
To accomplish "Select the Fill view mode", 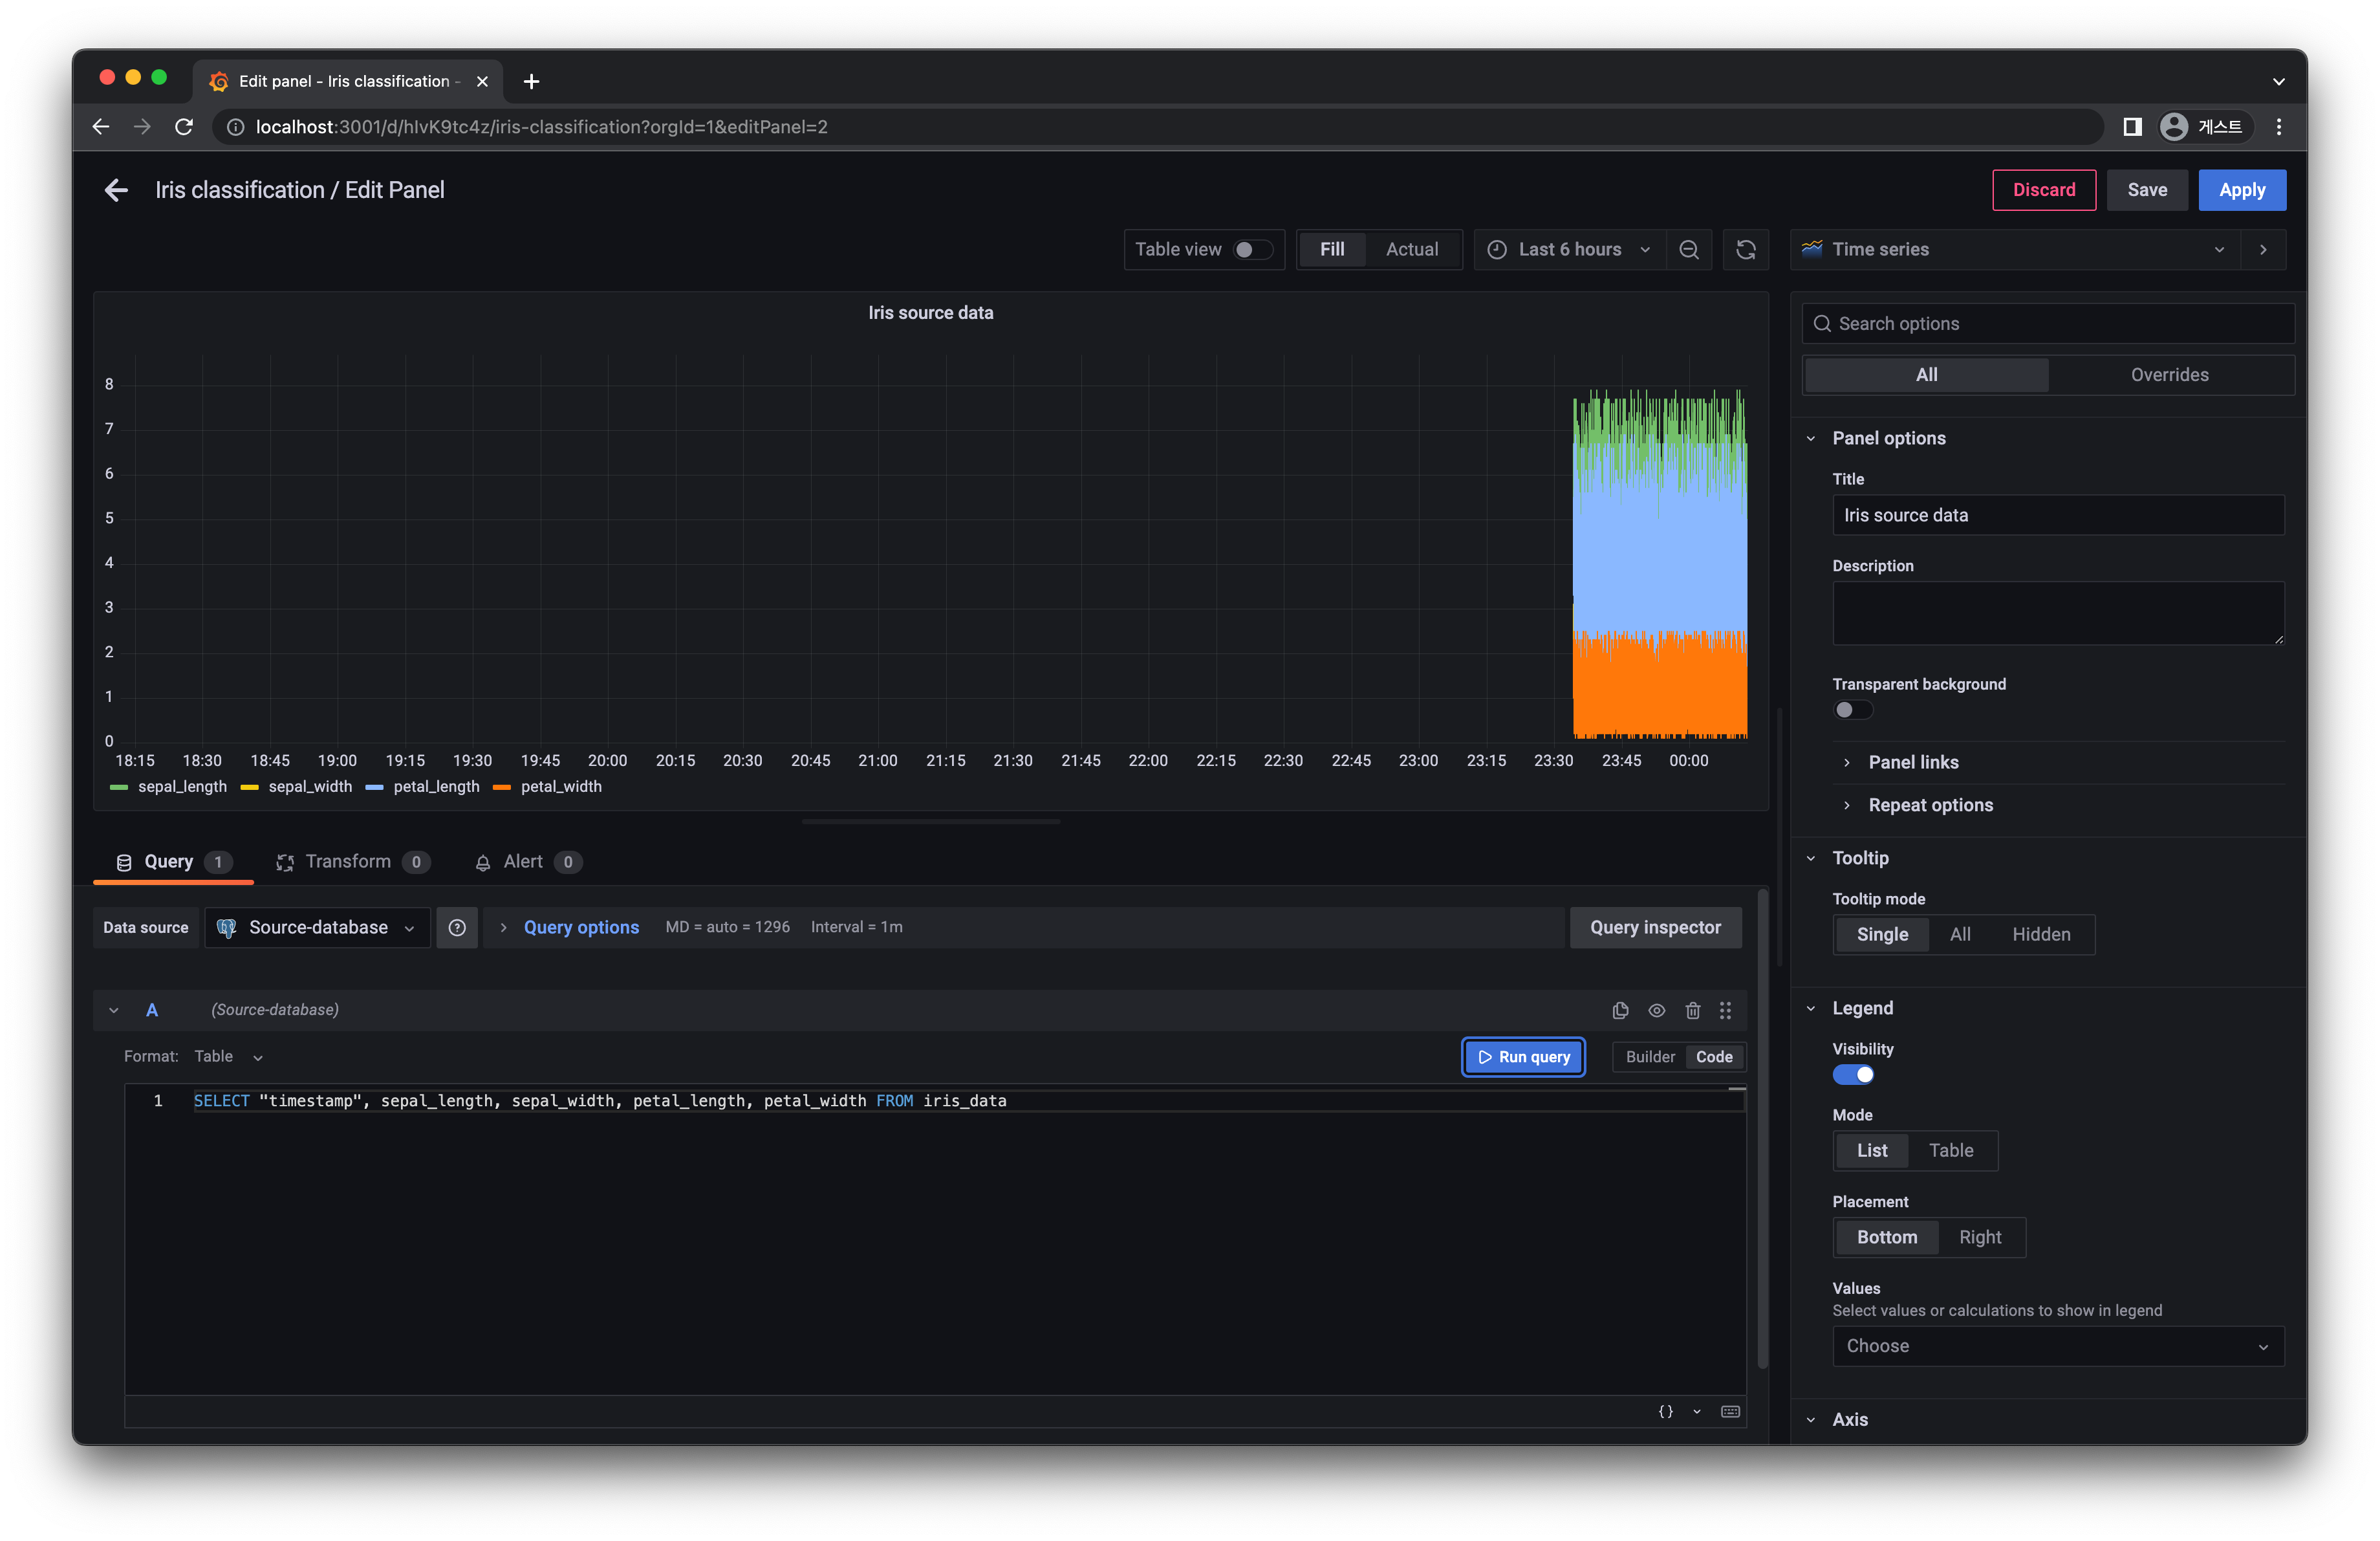I will (x=1332, y=250).
